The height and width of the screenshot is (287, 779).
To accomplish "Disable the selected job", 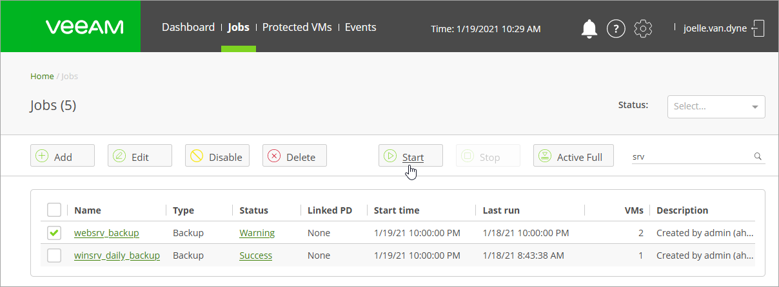I will (217, 156).
